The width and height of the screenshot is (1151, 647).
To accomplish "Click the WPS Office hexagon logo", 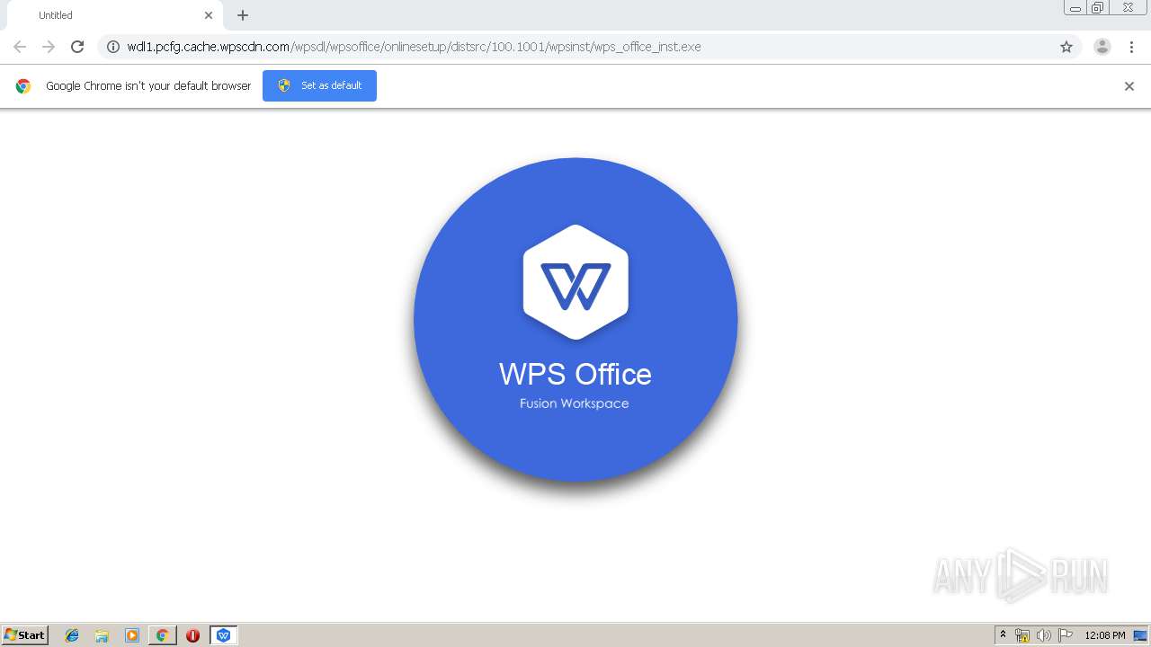I will (575, 282).
